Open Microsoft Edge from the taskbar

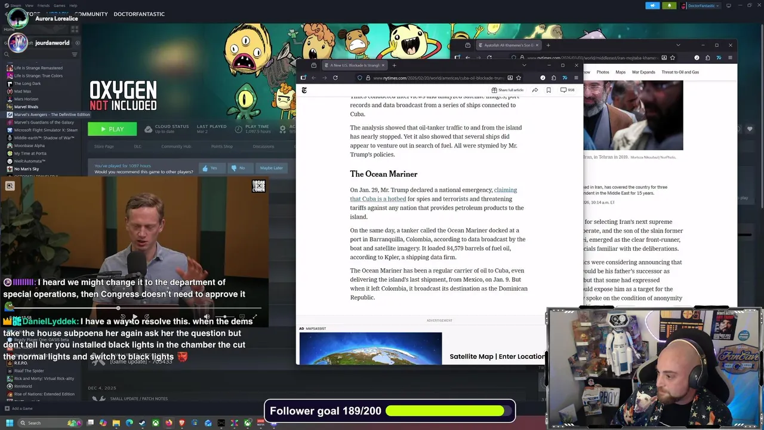tap(130, 423)
